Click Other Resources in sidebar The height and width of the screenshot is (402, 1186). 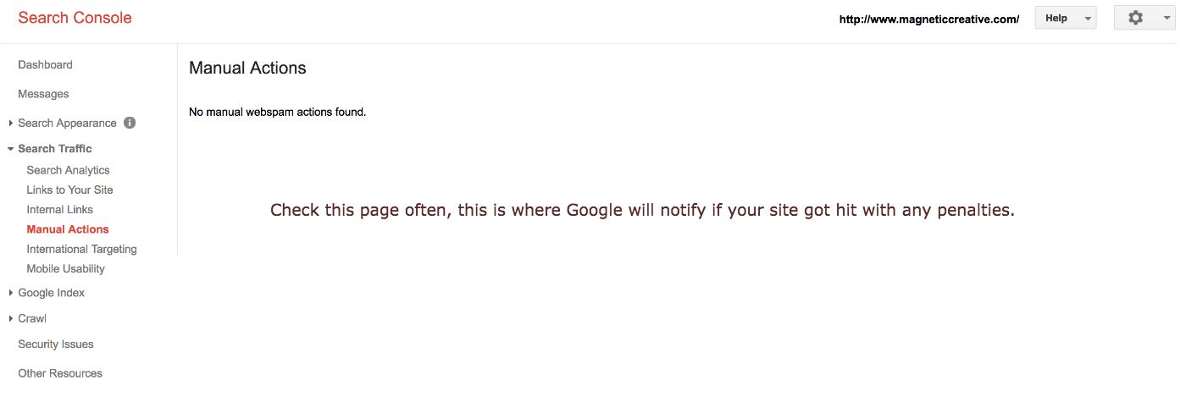(60, 373)
